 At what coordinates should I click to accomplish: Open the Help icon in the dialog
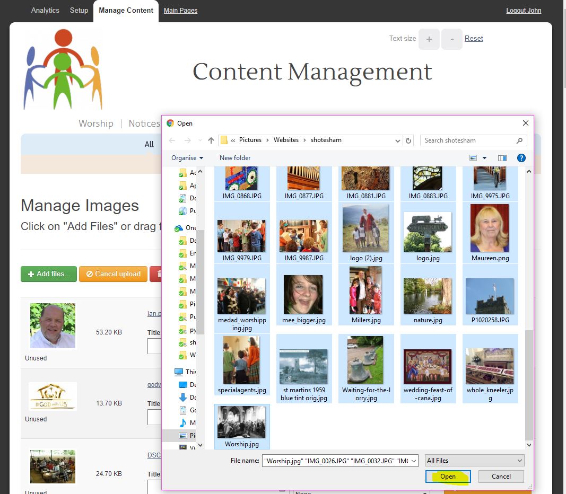[521, 157]
